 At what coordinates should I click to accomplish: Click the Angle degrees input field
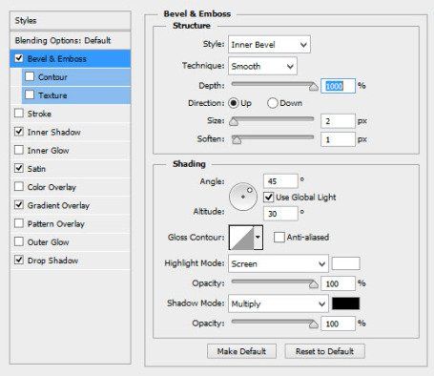click(x=280, y=181)
